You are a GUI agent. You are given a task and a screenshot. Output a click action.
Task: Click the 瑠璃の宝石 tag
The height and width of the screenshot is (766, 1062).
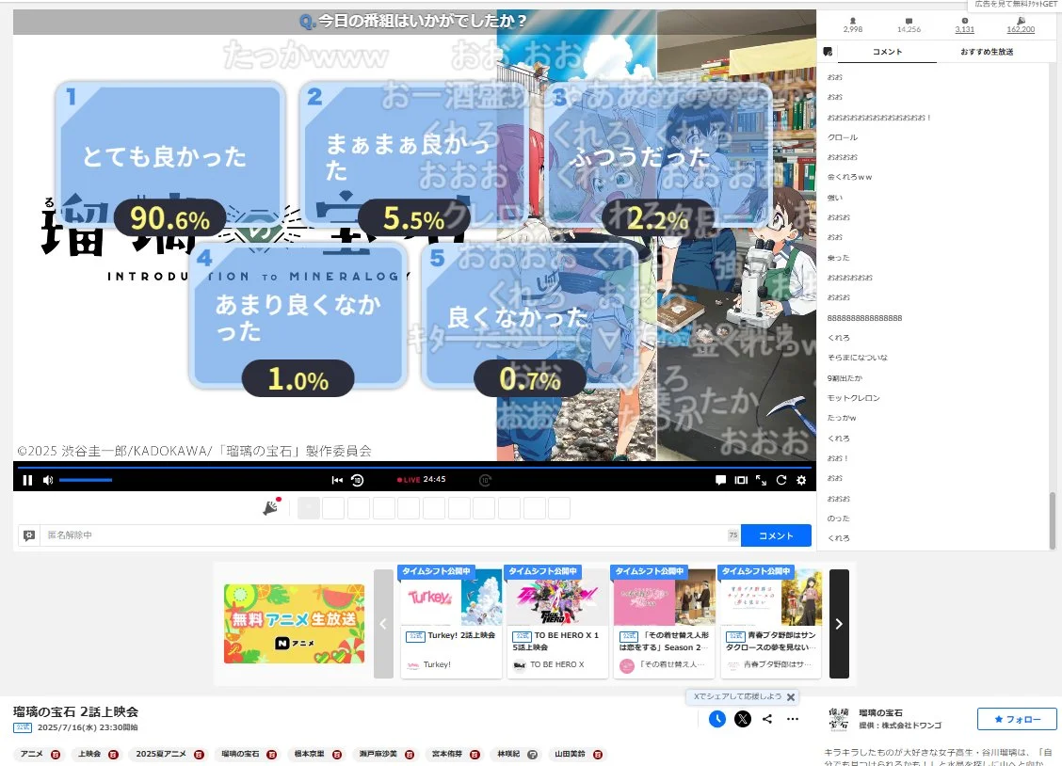click(240, 754)
